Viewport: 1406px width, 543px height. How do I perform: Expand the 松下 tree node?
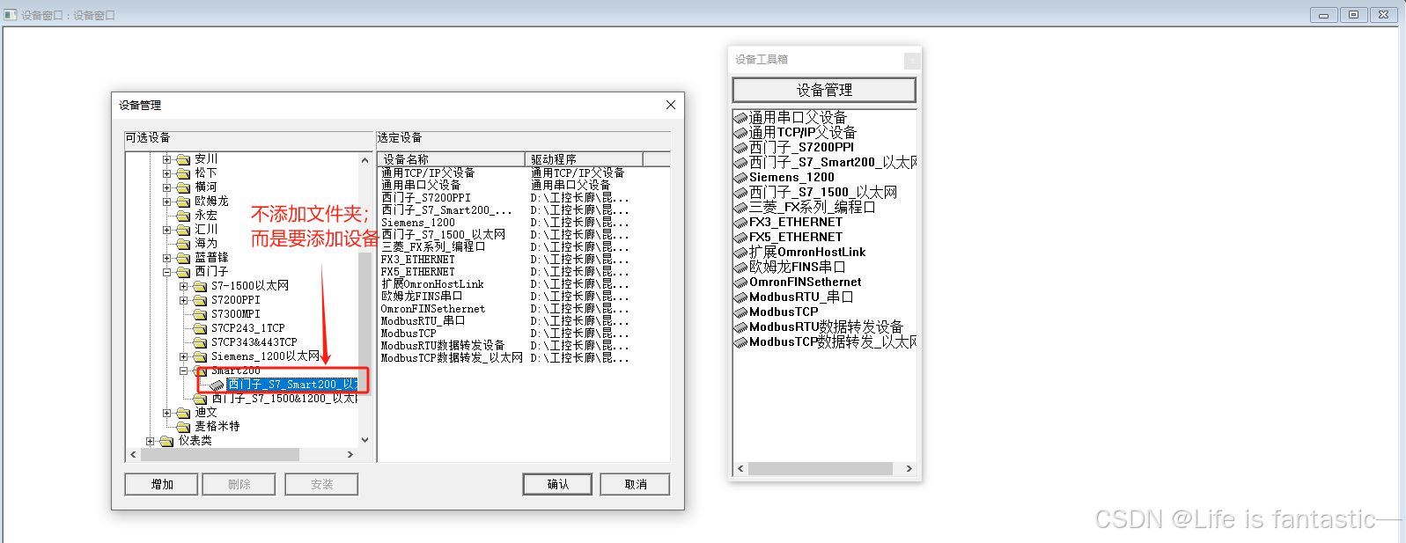tap(167, 173)
